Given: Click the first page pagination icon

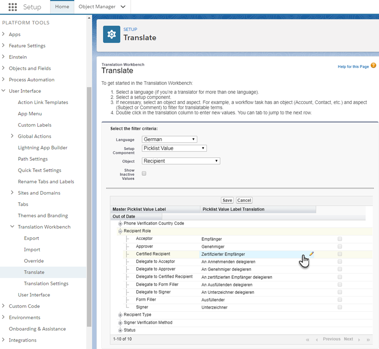Looking at the screenshot, I should click(309, 339).
